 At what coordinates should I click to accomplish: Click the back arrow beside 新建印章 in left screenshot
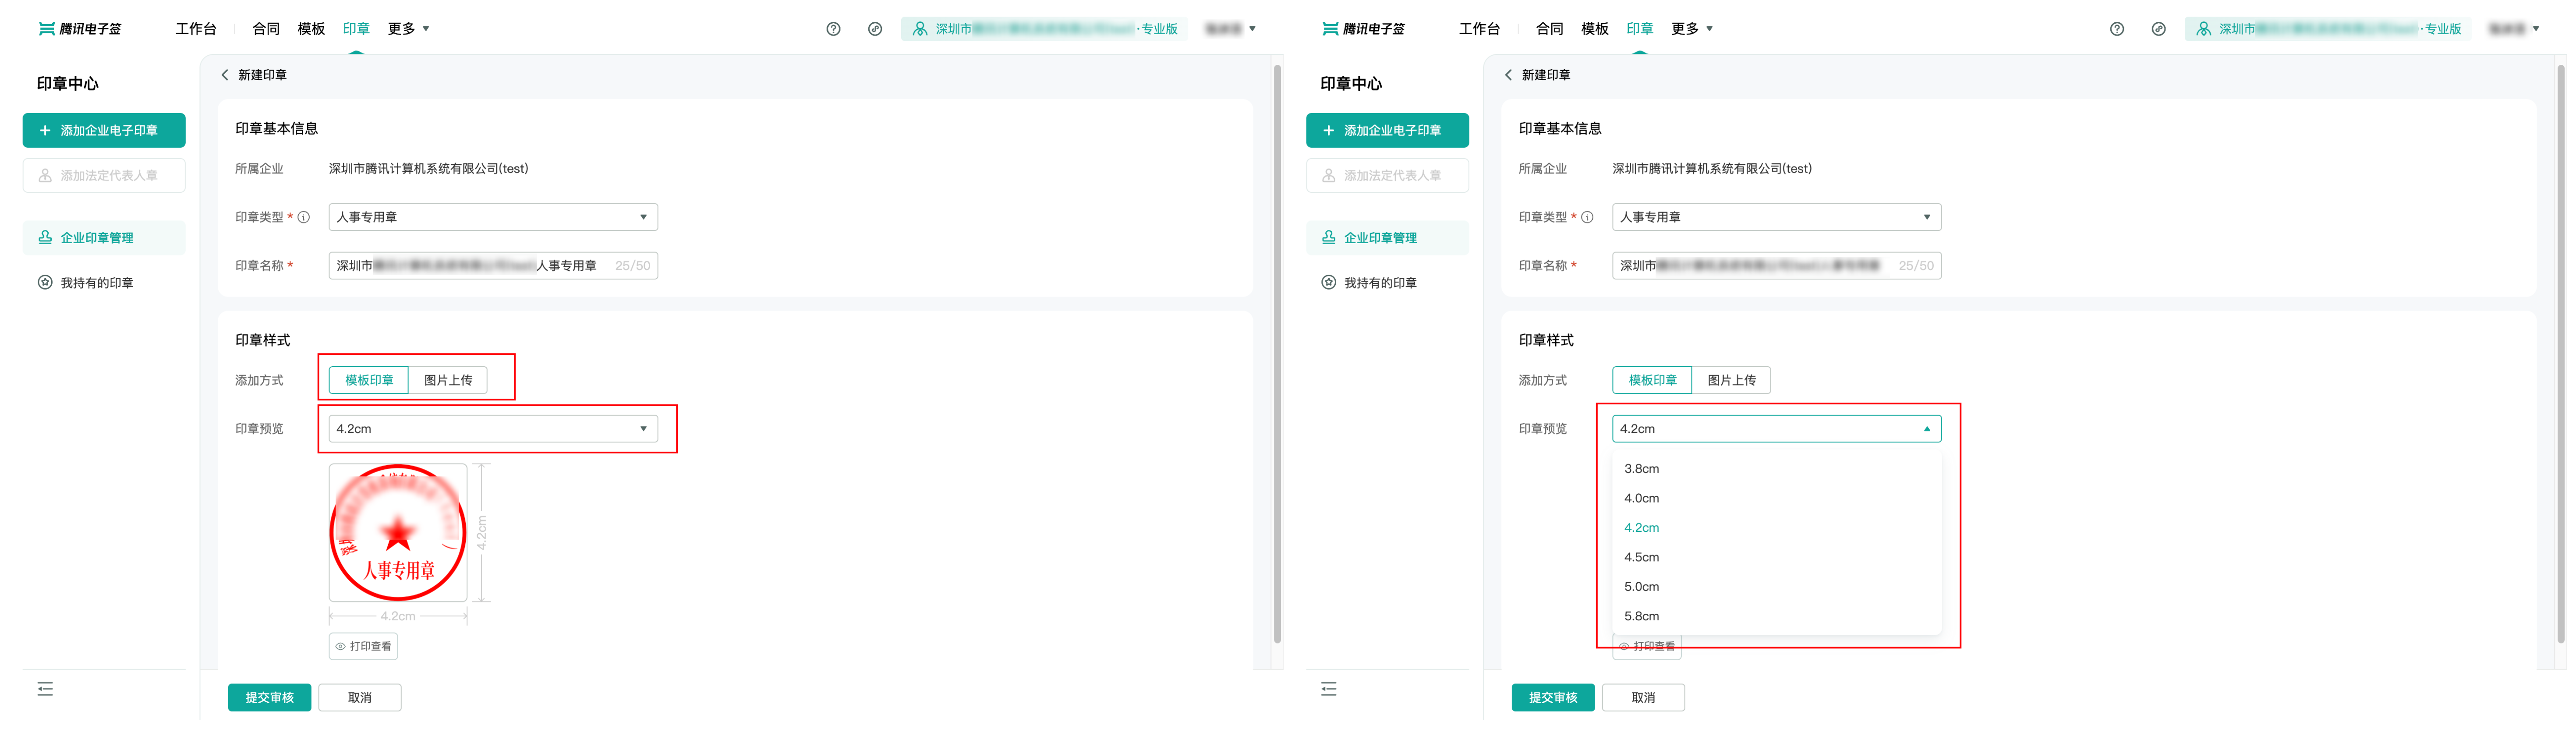pyautogui.click(x=225, y=75)
